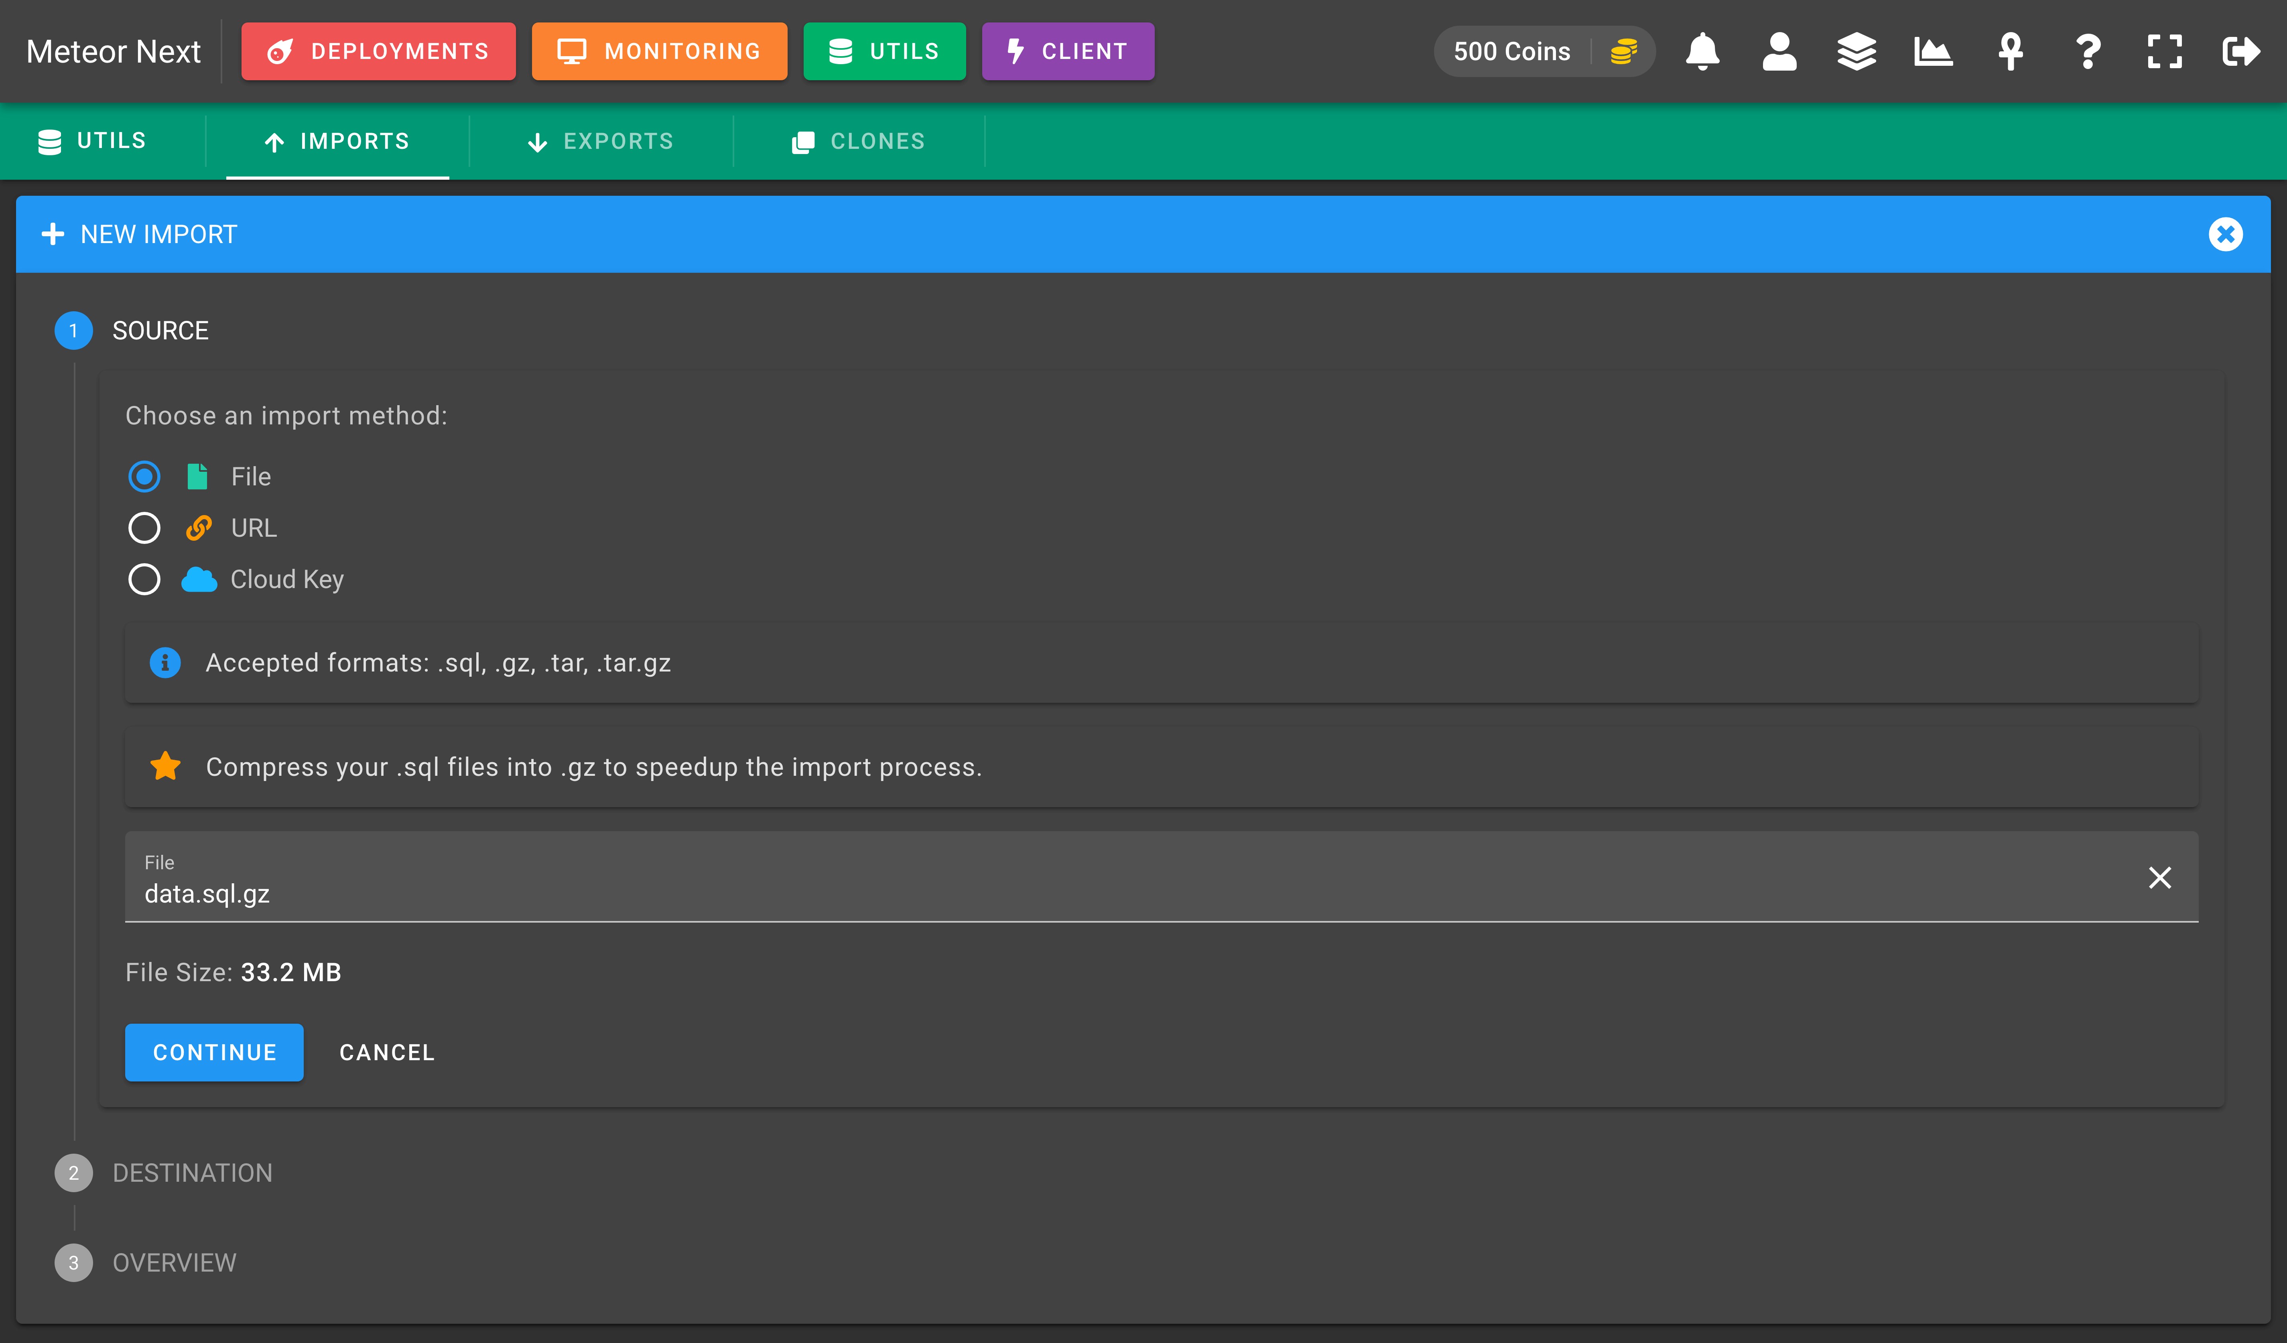Click the gold coins icon
2287x1343 pixels.
pos(1624,52)
